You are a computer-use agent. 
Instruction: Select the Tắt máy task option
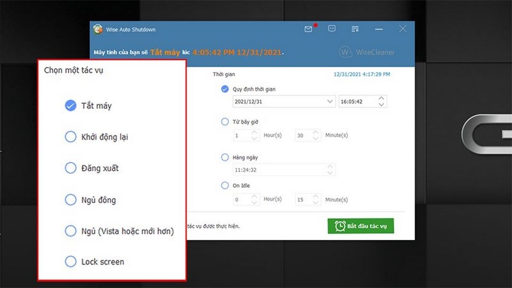tap(70, 106)
